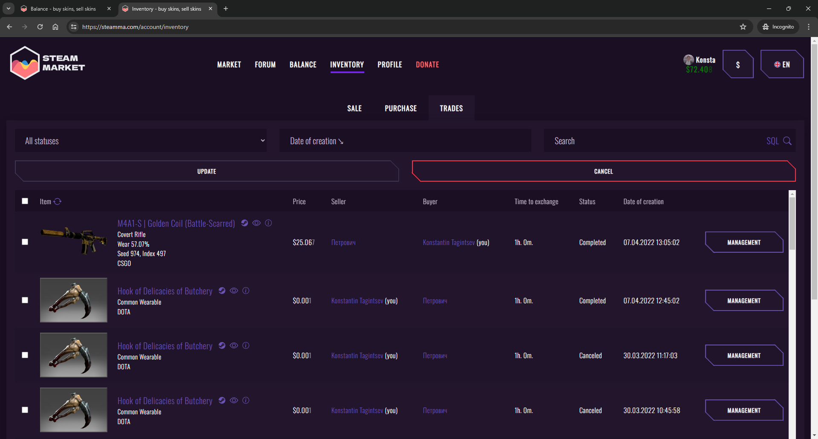Click the Steam icon beside M4A1-S Golden Coil
The height and width of the screenshot is (439, 818).
coord(245,223)
